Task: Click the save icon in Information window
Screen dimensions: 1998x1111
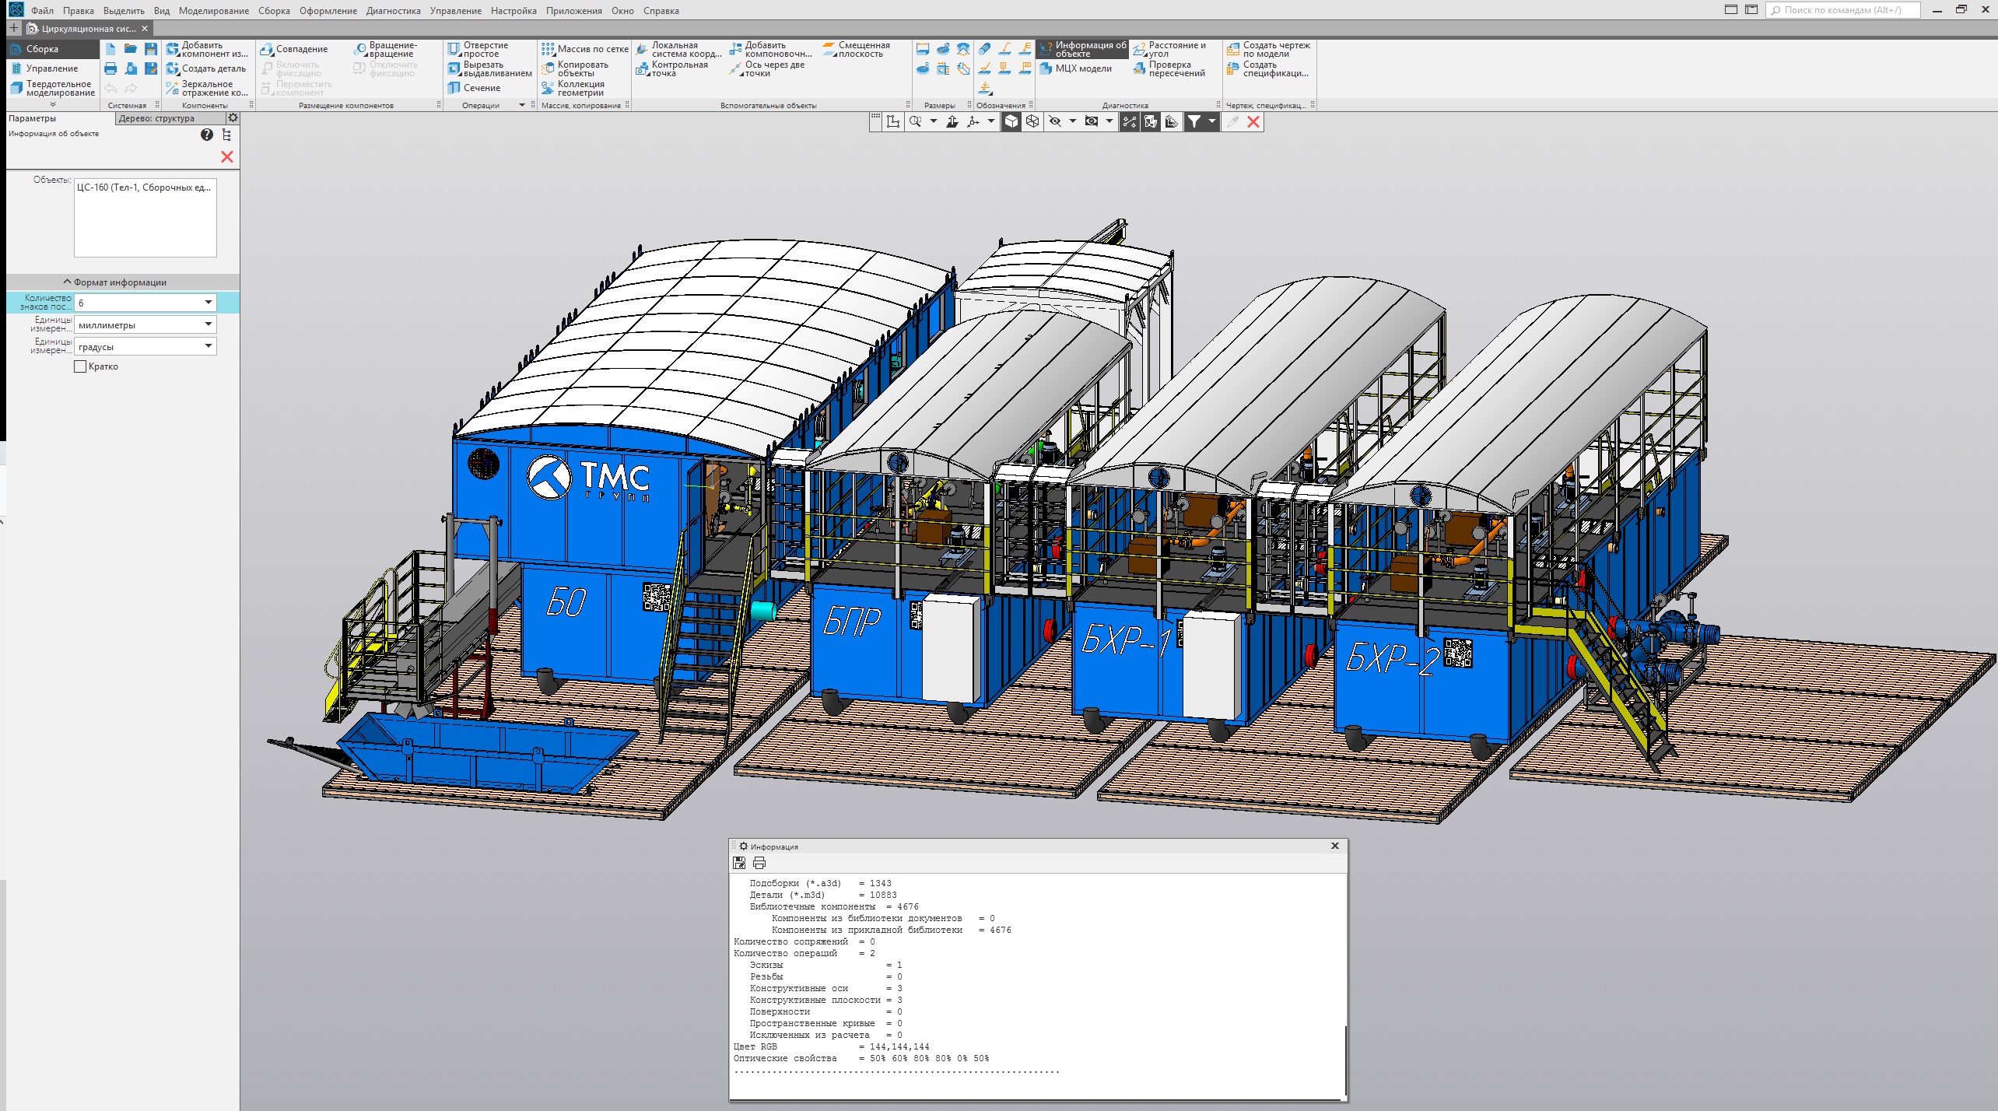Action: [x=739, y=863]
